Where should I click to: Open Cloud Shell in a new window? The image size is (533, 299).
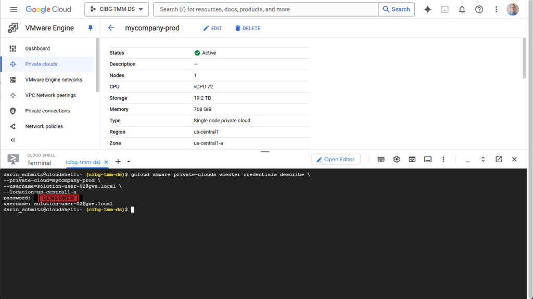(499, 159)
